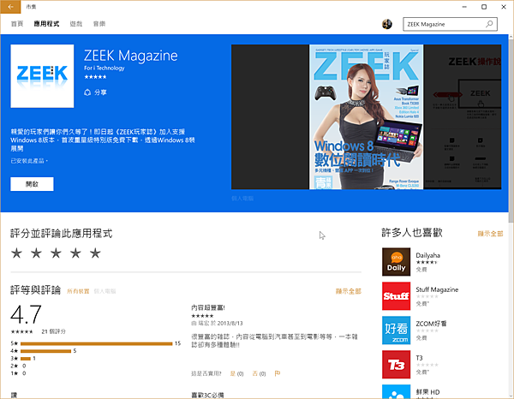Screen dimensions: 514x399
Task: Click the 開啟 open button
Action: pyautogui.click(x=32, y=184)
